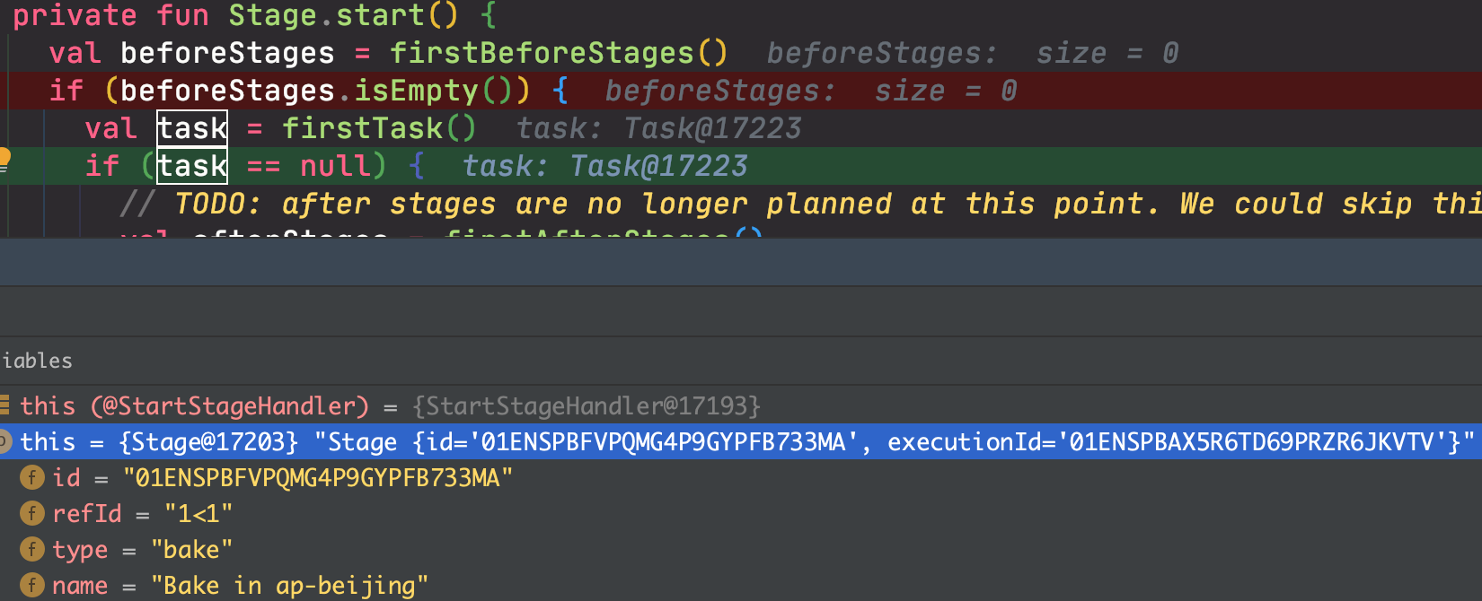Click the icon on the selected Stage@17203 row
The width and height of the screenshot is (1482, 601).
tap(4, 441)
